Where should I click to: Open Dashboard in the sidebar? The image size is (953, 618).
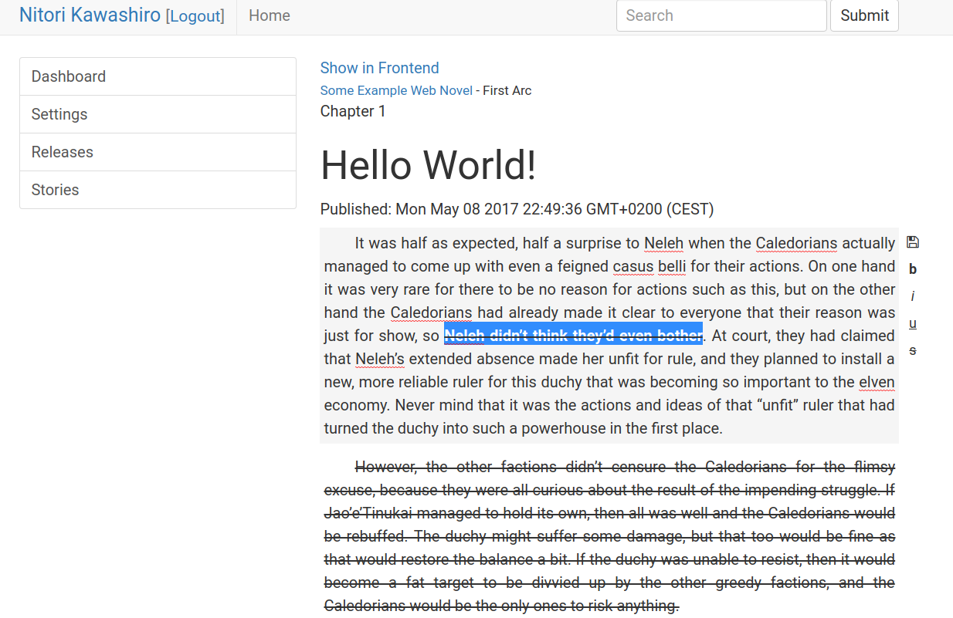[158, 76]
